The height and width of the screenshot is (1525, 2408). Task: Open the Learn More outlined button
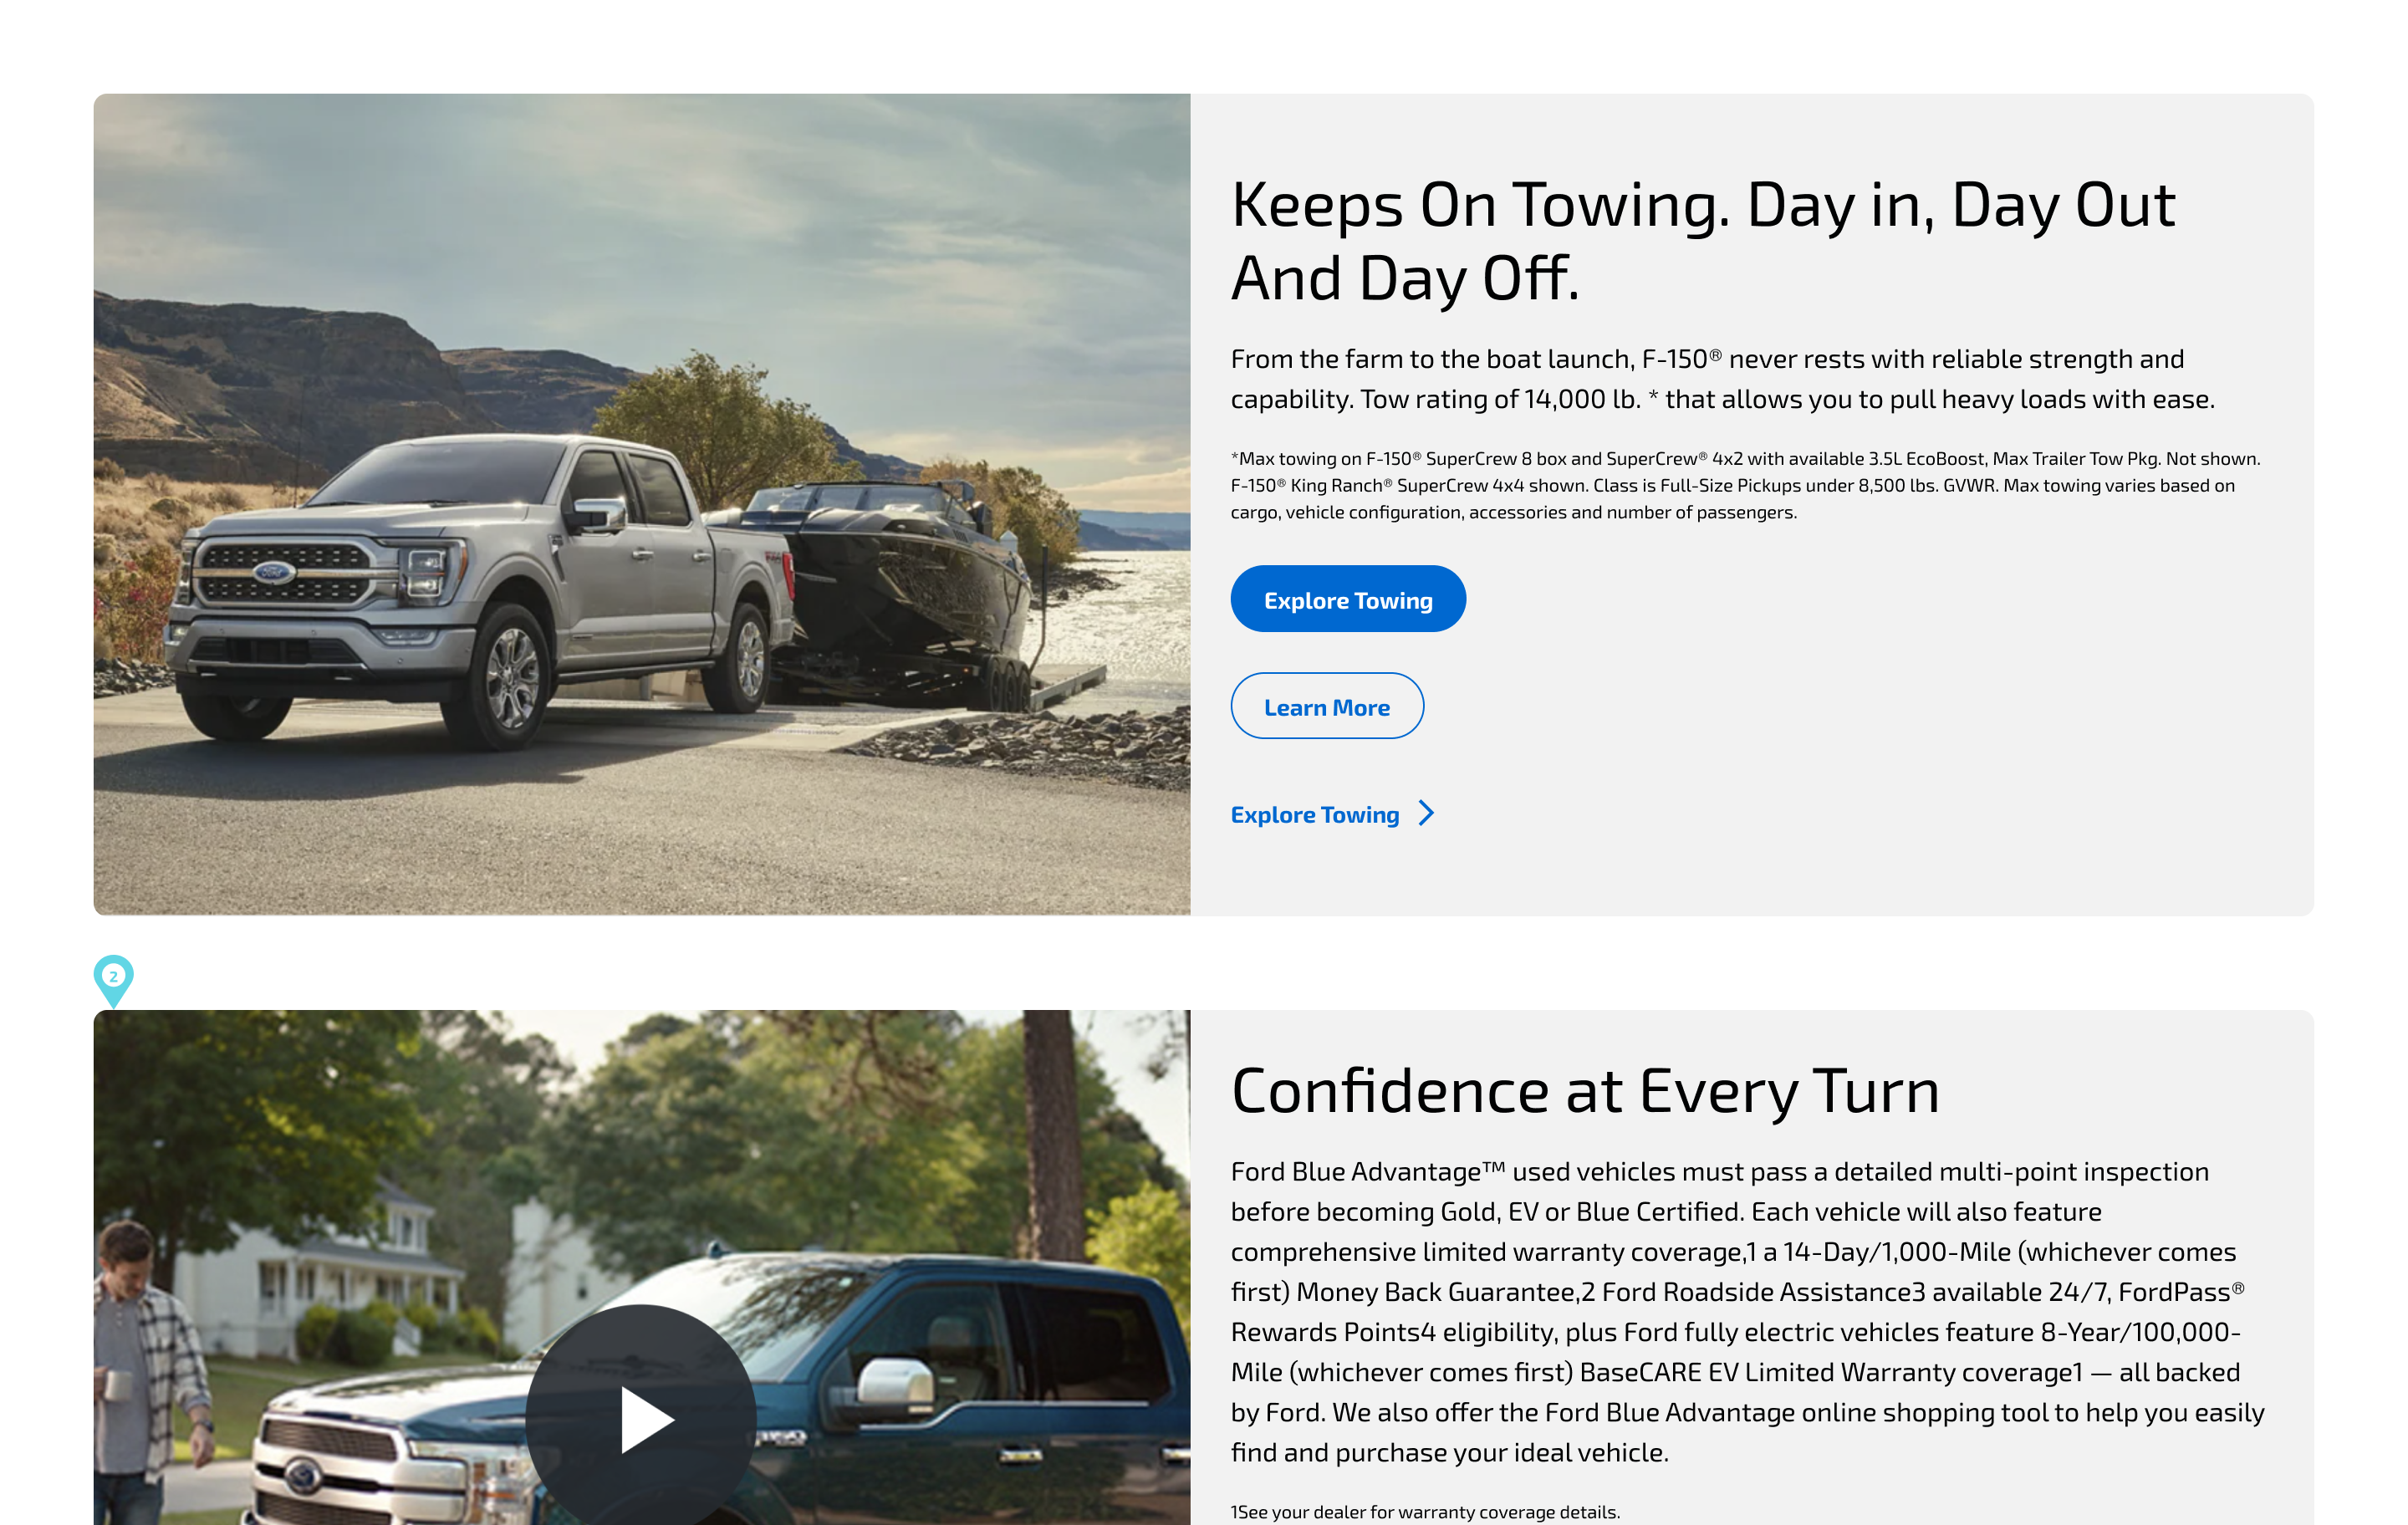tap(1327, 706)
